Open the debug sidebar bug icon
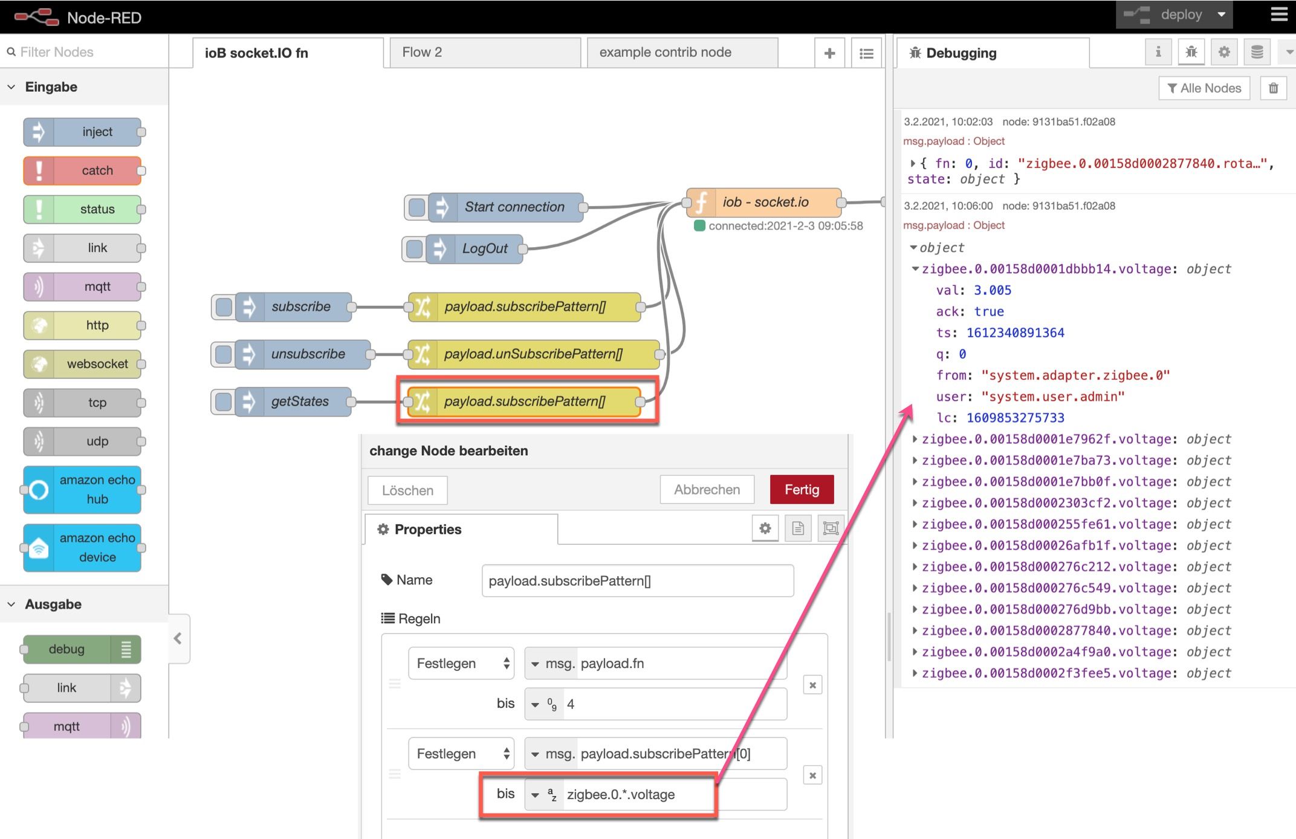 1191,52
